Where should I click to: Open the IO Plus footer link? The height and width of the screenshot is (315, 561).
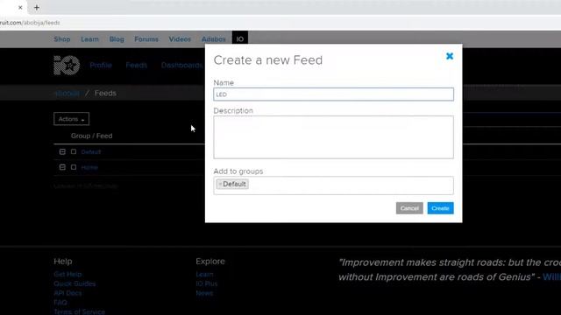(x=207, y=283)
